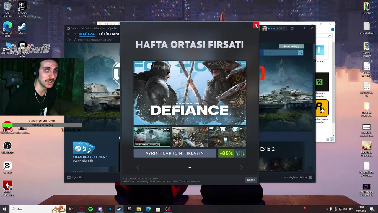Click the Steam gift cards image
Viewport: 378px width, 213px height.
click(84, 147)
